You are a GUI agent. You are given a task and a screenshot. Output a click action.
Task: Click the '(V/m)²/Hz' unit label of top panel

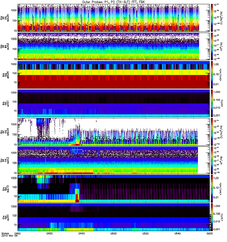(221, 18)
